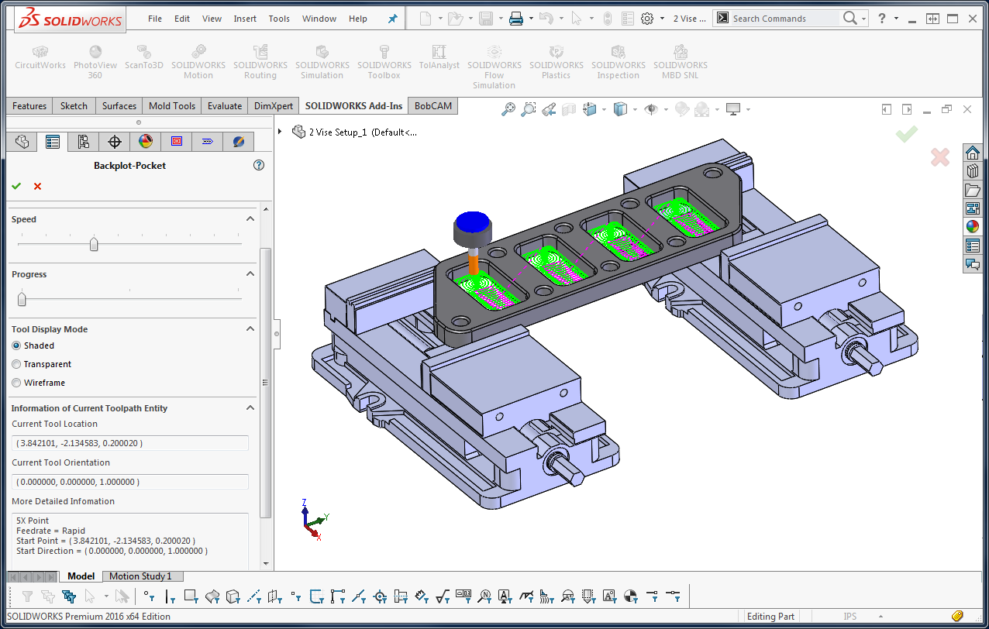Screen dimensions: 989x629
Task: Enable the SOLIDWORKS Simulation add-in
Action: [x=322, y=62]
